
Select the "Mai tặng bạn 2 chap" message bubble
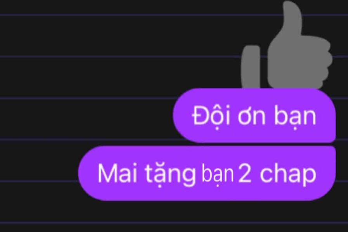click(207, 173)
